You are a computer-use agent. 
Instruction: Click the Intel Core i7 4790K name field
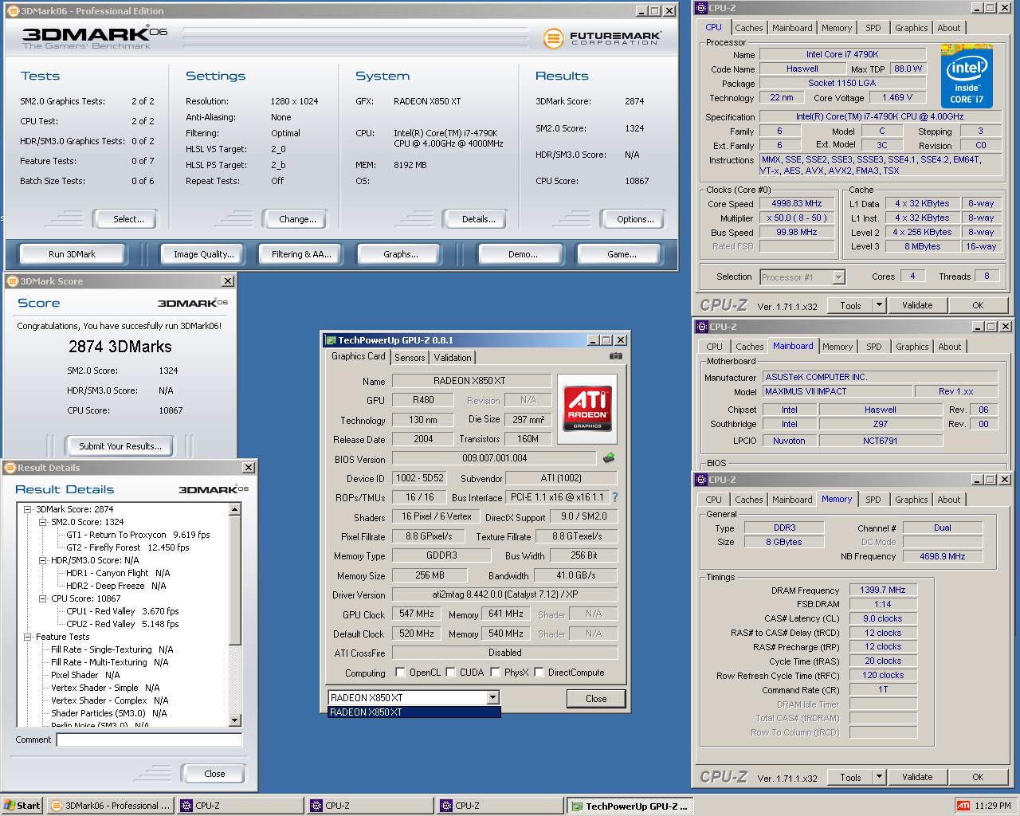pyautogui.click(x=842, y=54)
